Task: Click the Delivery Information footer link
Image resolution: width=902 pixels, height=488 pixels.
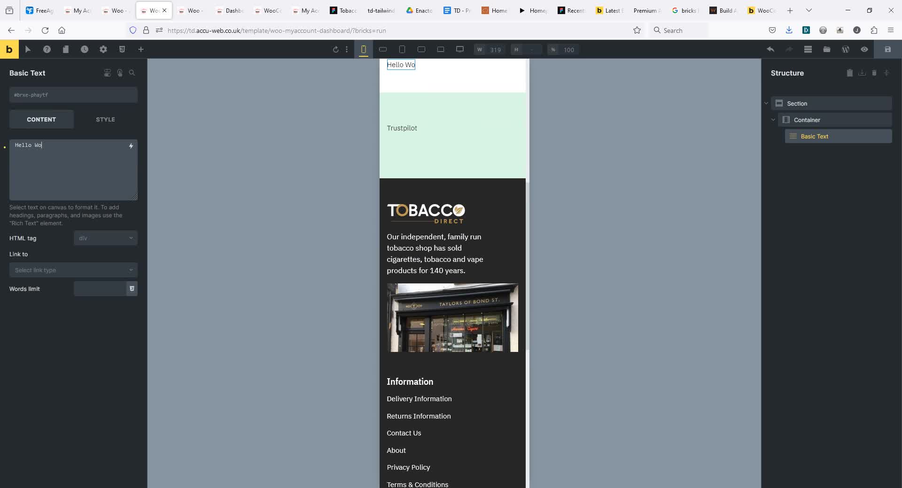Action: (419, 399)
